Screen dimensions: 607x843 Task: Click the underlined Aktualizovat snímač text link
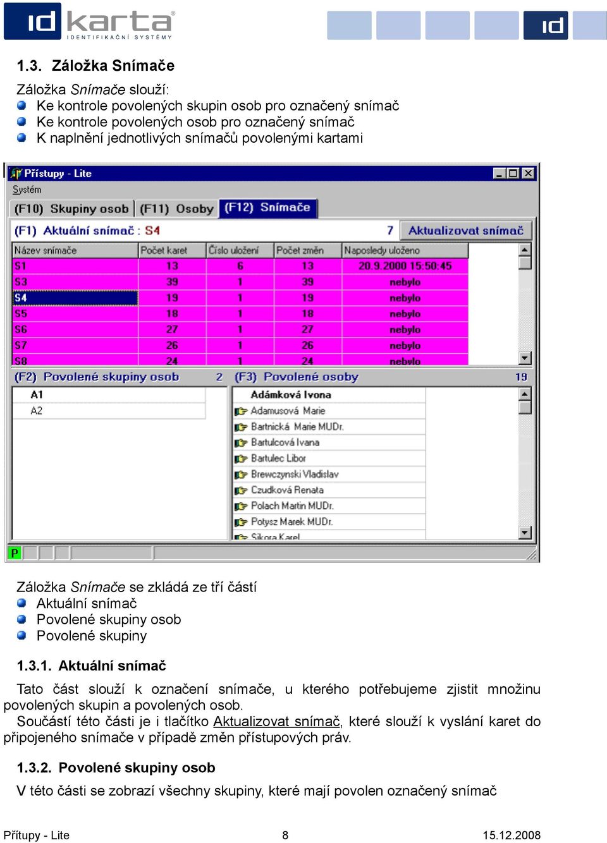tap(276, 721)
